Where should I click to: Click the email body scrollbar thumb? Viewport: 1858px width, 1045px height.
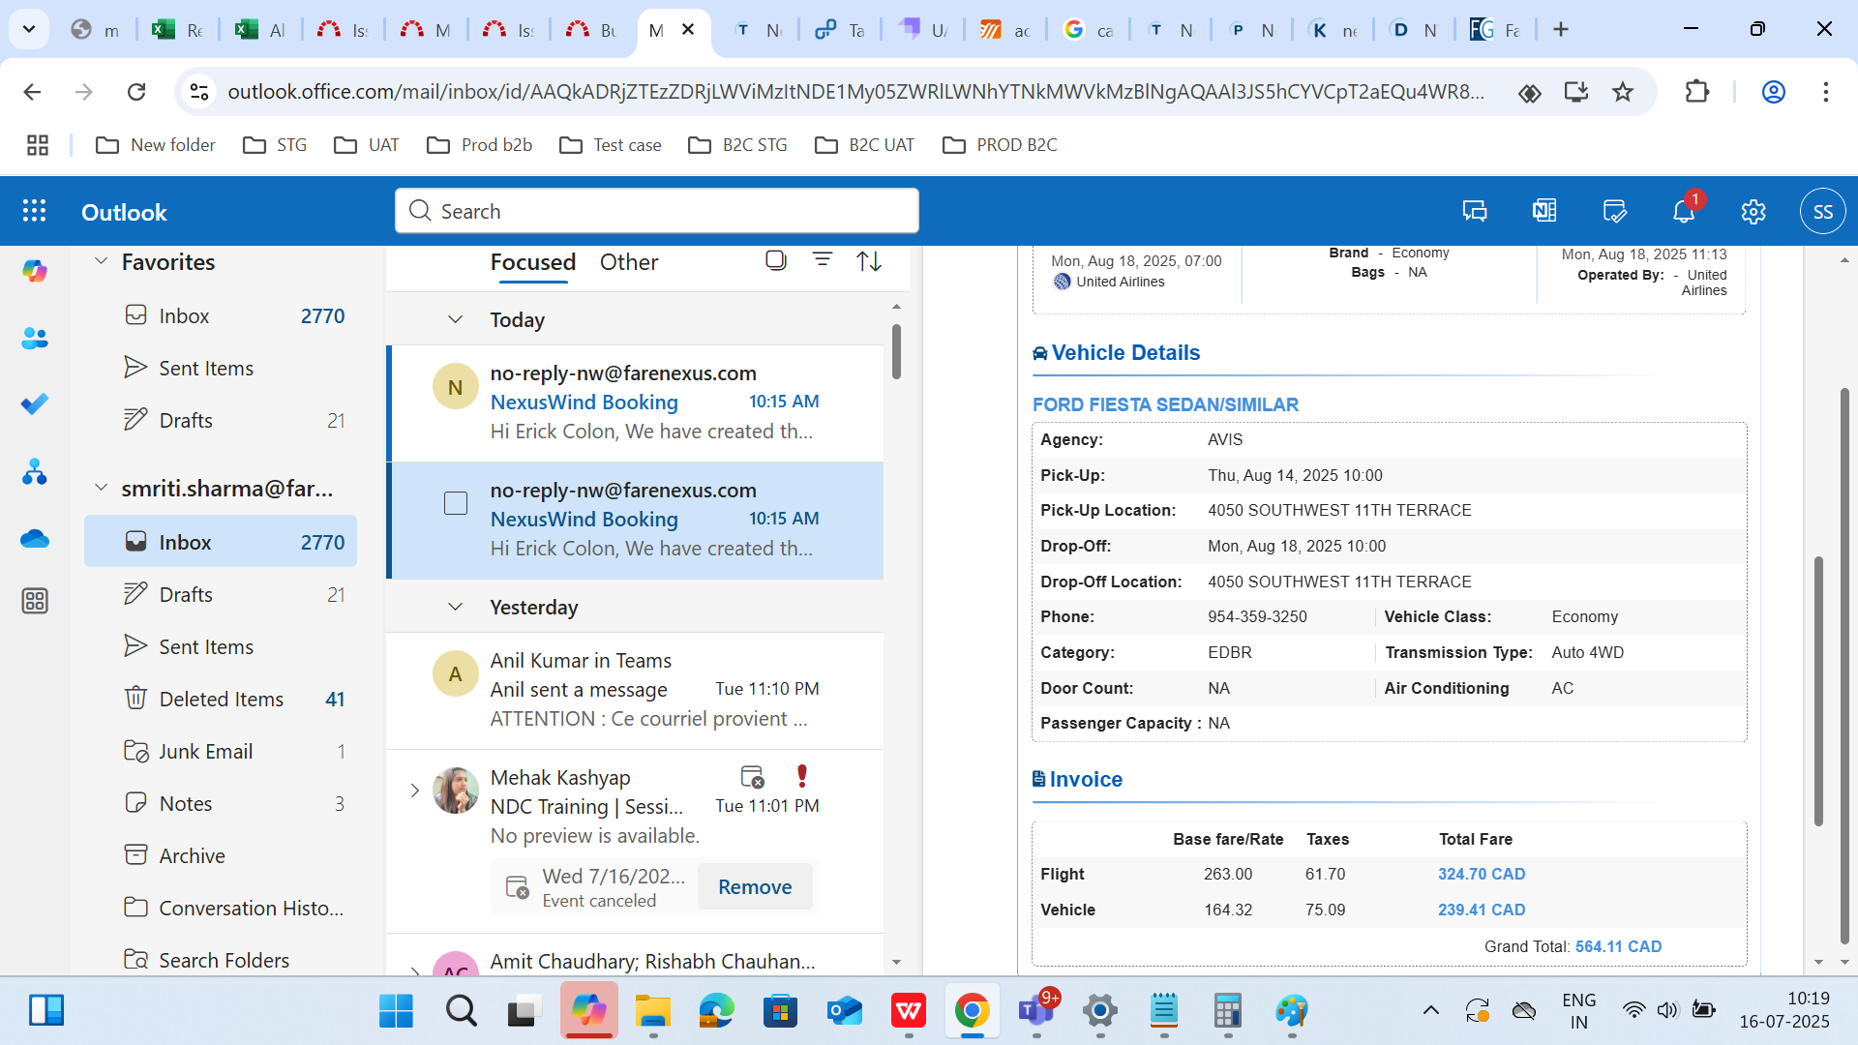[x=1818, y=691]
